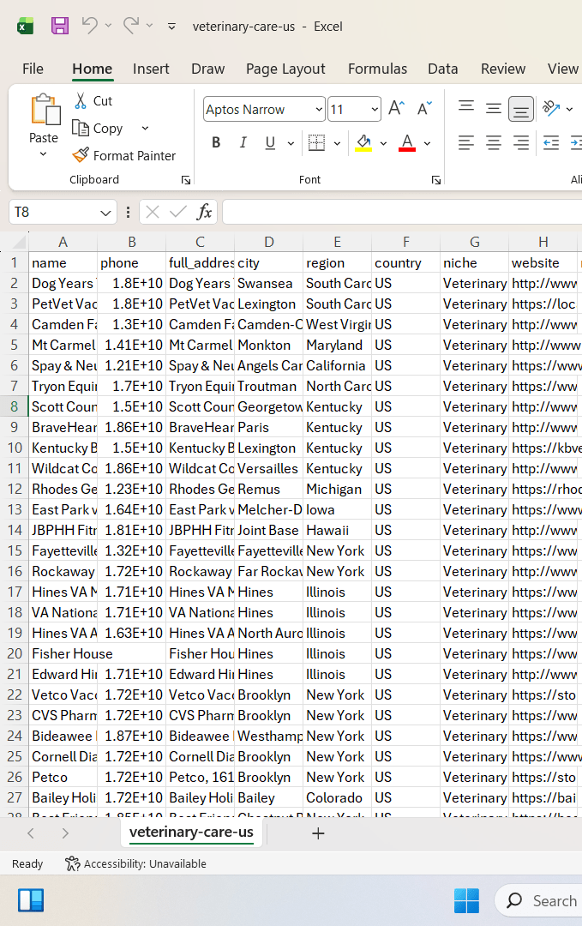The width and height of the screenshot is (582, 926).
Task: Click cell containing Swansea
Action: tap(268, 283)
